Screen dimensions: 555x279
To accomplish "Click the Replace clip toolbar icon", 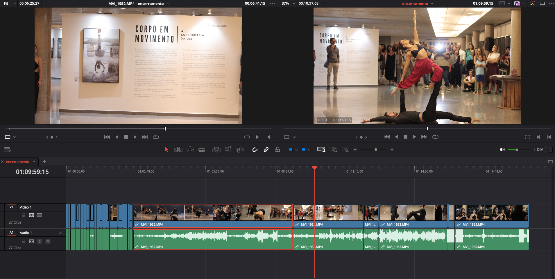I will point(239,150).
